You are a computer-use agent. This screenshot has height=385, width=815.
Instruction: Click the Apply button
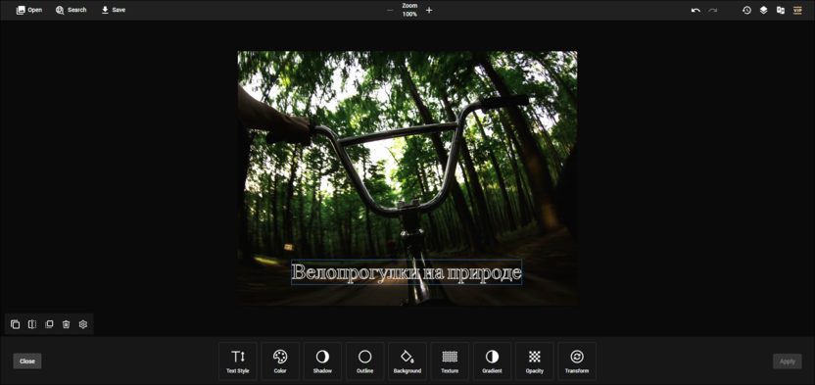coord(787,361)
